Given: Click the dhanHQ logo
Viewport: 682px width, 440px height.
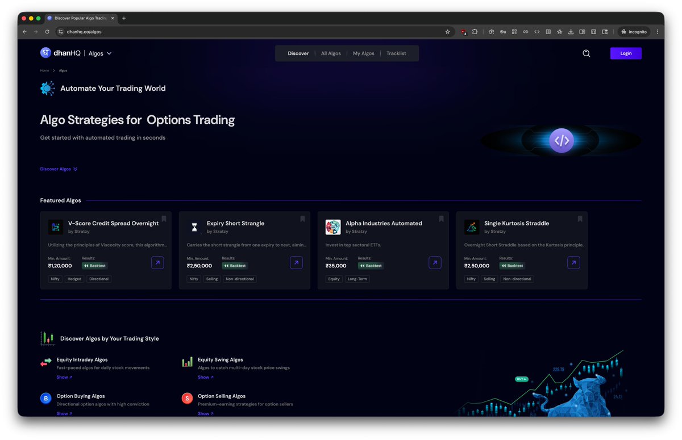Looking at the screenshot, I should tap(60, 53).
